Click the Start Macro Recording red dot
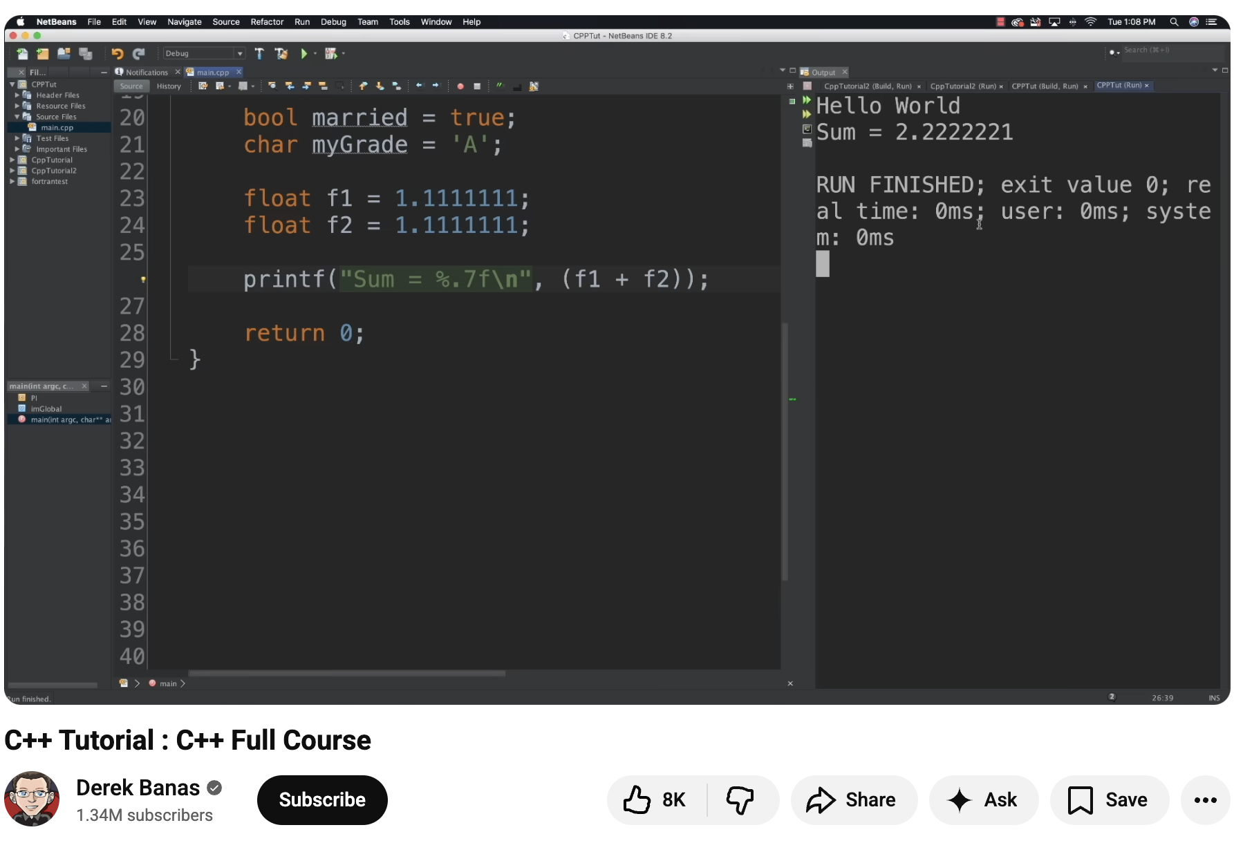 pyautogui.click(x=460, y=86)
